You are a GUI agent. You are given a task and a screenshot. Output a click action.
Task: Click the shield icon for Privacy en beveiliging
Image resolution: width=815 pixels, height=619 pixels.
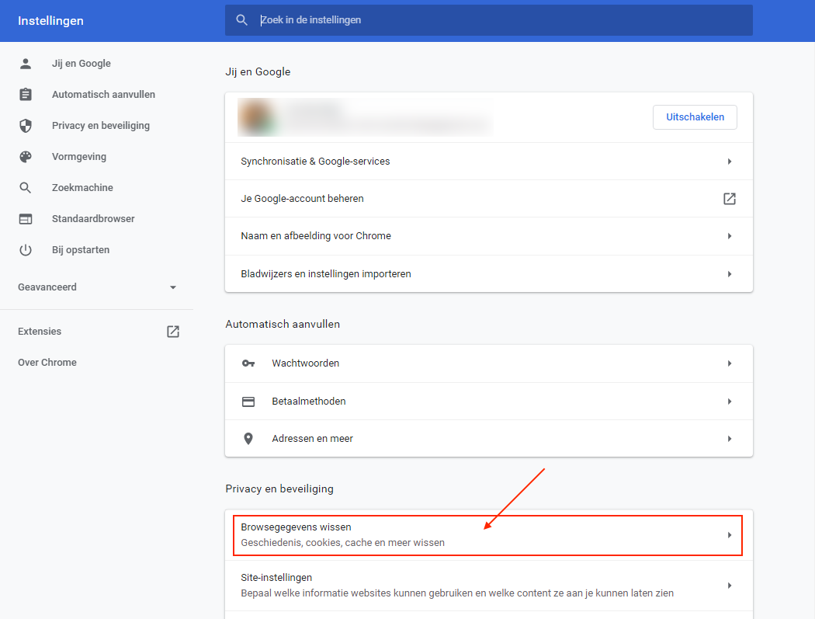pyautogui.click(x=26, y=126)
